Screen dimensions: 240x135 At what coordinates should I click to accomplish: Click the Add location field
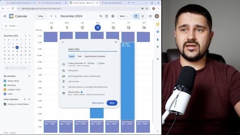coord(73,81)
